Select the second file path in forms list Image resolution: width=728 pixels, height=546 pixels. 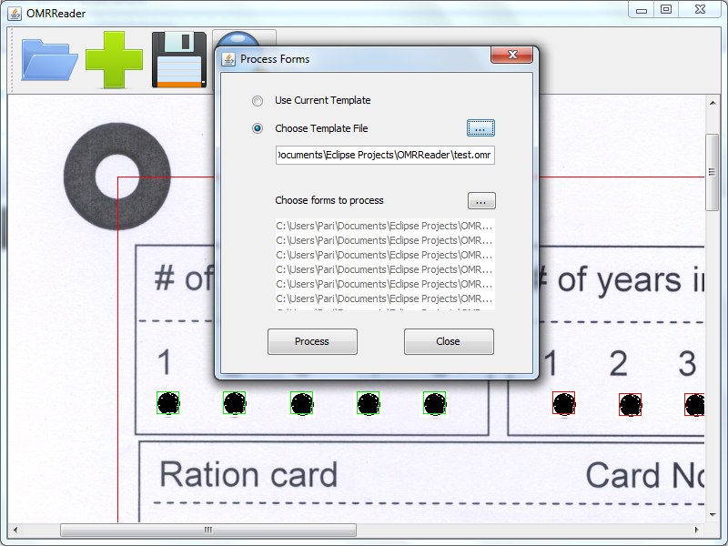tap(384, 240)
